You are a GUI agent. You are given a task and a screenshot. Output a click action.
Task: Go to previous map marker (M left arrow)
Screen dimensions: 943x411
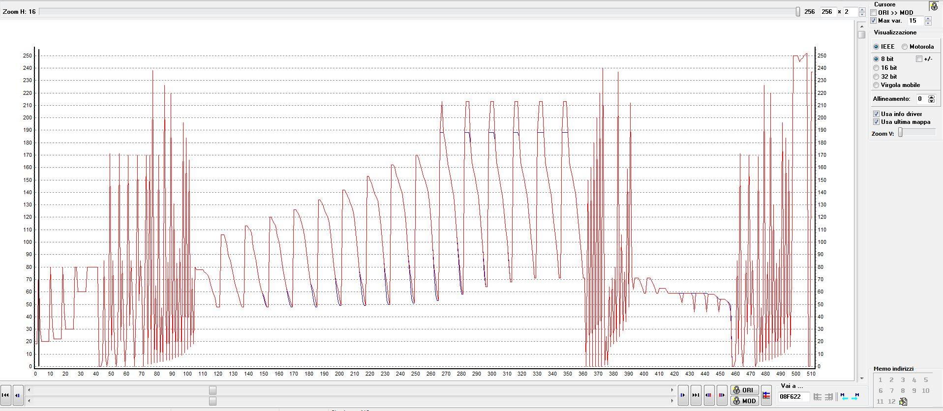pyautogui.click(x=844, y=396)
